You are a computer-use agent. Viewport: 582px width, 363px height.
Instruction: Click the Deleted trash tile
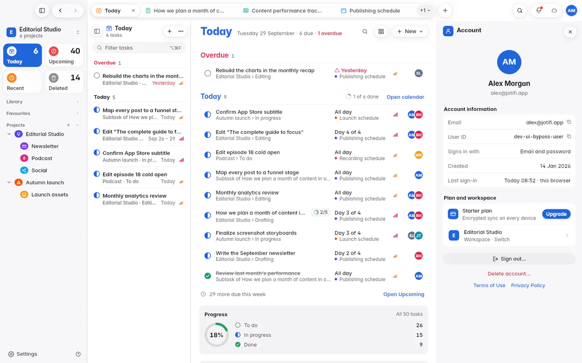click(x=65, y=82)
